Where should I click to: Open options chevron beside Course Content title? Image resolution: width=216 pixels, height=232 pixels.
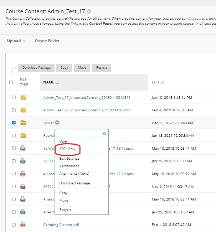pyautogui.click(x=89, y=11)
